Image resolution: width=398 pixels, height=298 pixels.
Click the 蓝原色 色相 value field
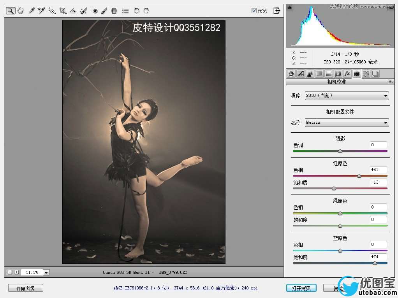378,244
